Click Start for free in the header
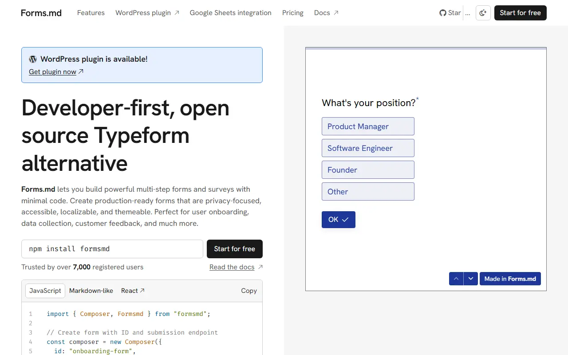Image resolution: width=568 pixels, height=355 pixels. click(x=521, y=13)
